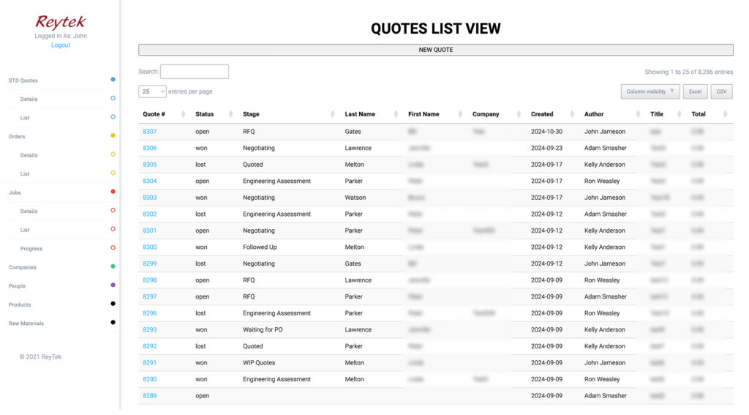This screenshot has width=749, height=415.
Task: Open Orders in the sidebar
Action: [17, 136]
